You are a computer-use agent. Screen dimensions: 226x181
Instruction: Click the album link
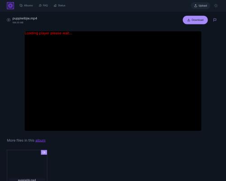click(40, 140)
